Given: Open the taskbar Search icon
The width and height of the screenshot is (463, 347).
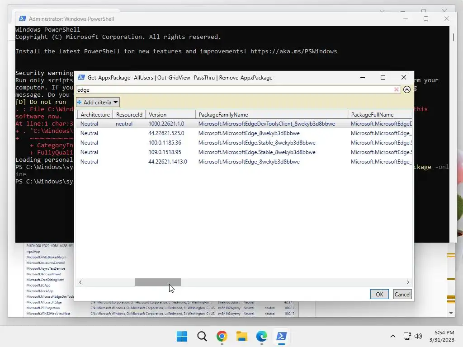Looking at the screenshot, I should click(202, 336).
